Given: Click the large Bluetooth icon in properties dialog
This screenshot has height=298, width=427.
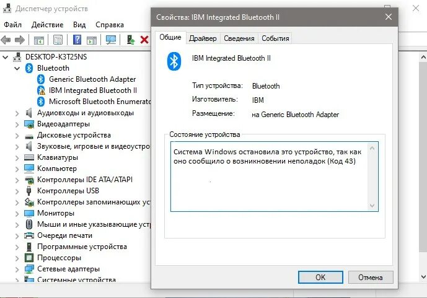Looking at the screenshot, I should coord(174,61).
